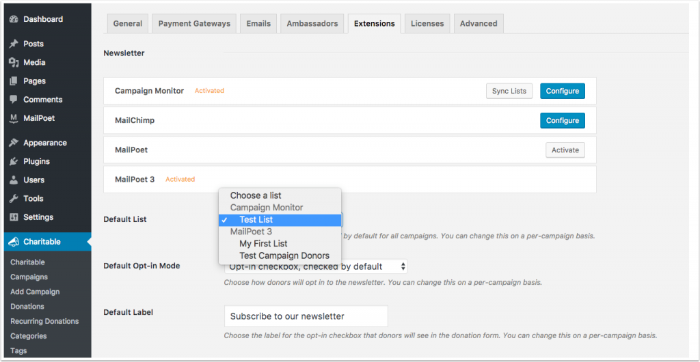Click the 'MailPoet 3' extension name
The image size is (700, 362).
(135, 179)
